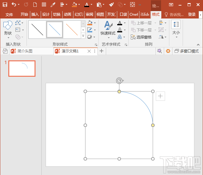Open the Insert ribbon tab

[35, 14]
